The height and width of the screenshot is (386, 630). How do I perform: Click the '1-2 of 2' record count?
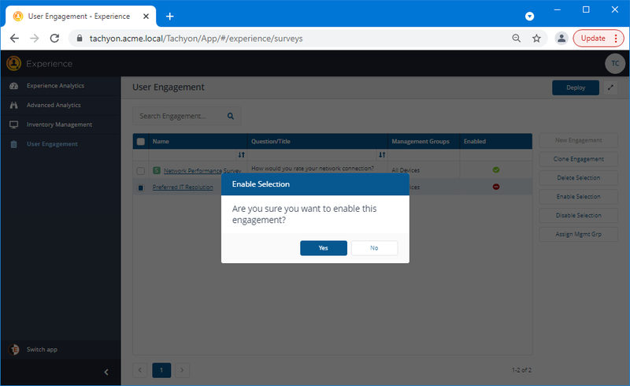(521, 370)
